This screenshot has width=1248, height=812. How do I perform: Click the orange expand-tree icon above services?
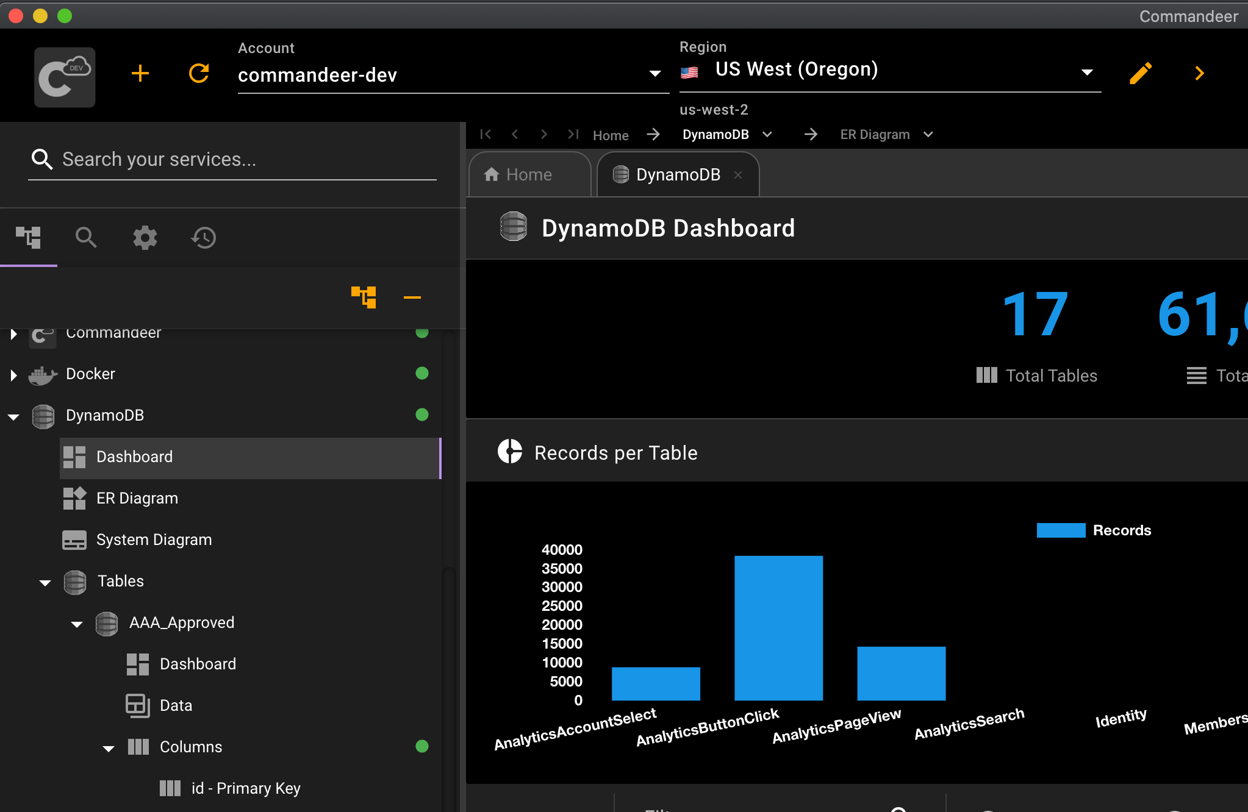pos(363,297)
